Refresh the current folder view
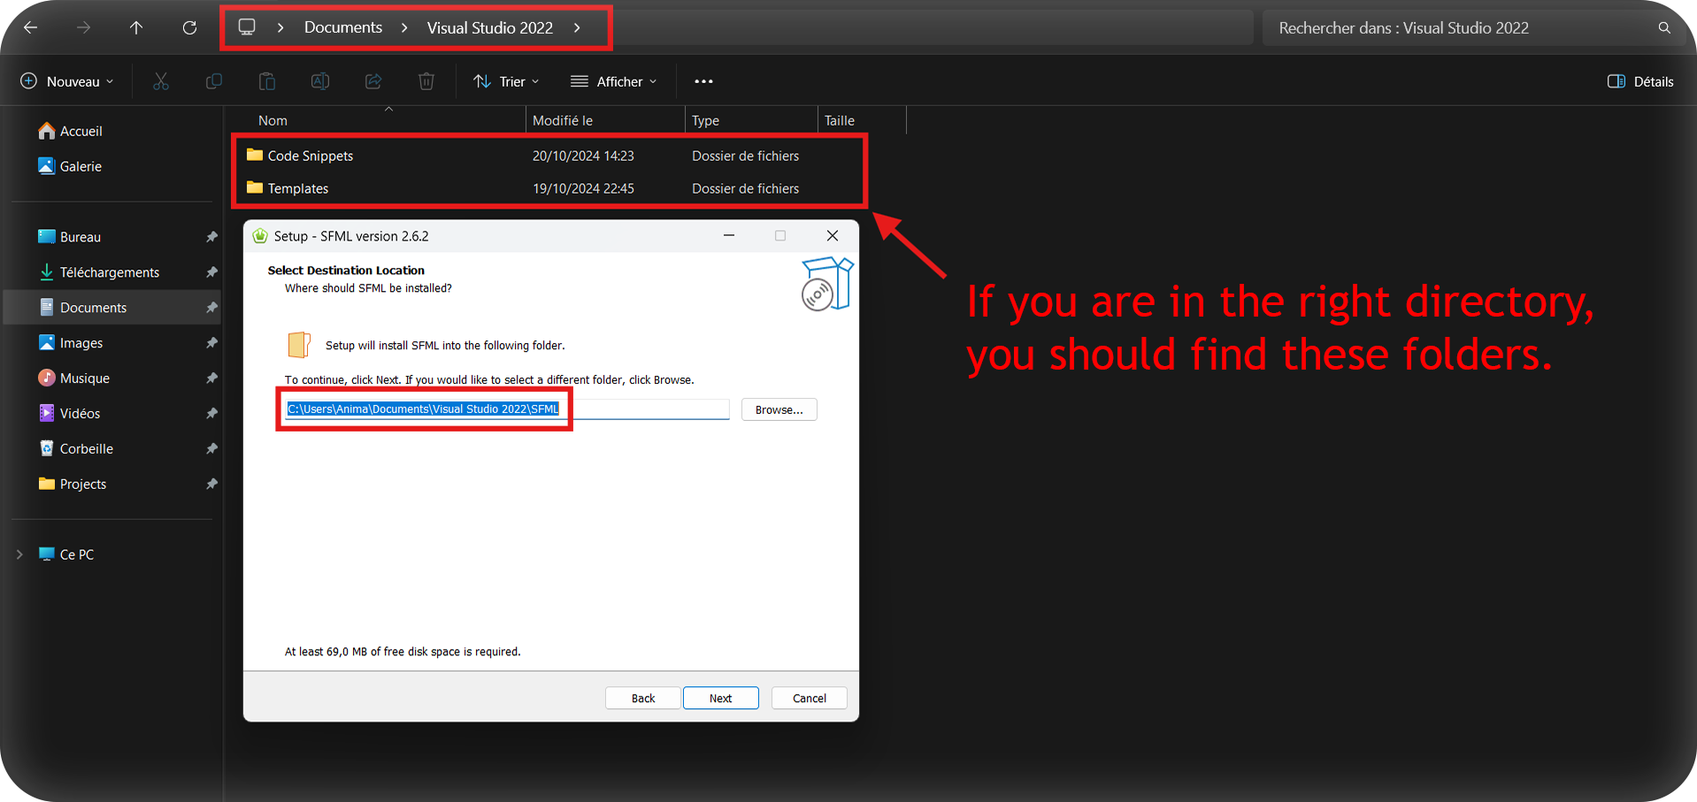The height and width of the screenshot is (802, 1697). 189,27
